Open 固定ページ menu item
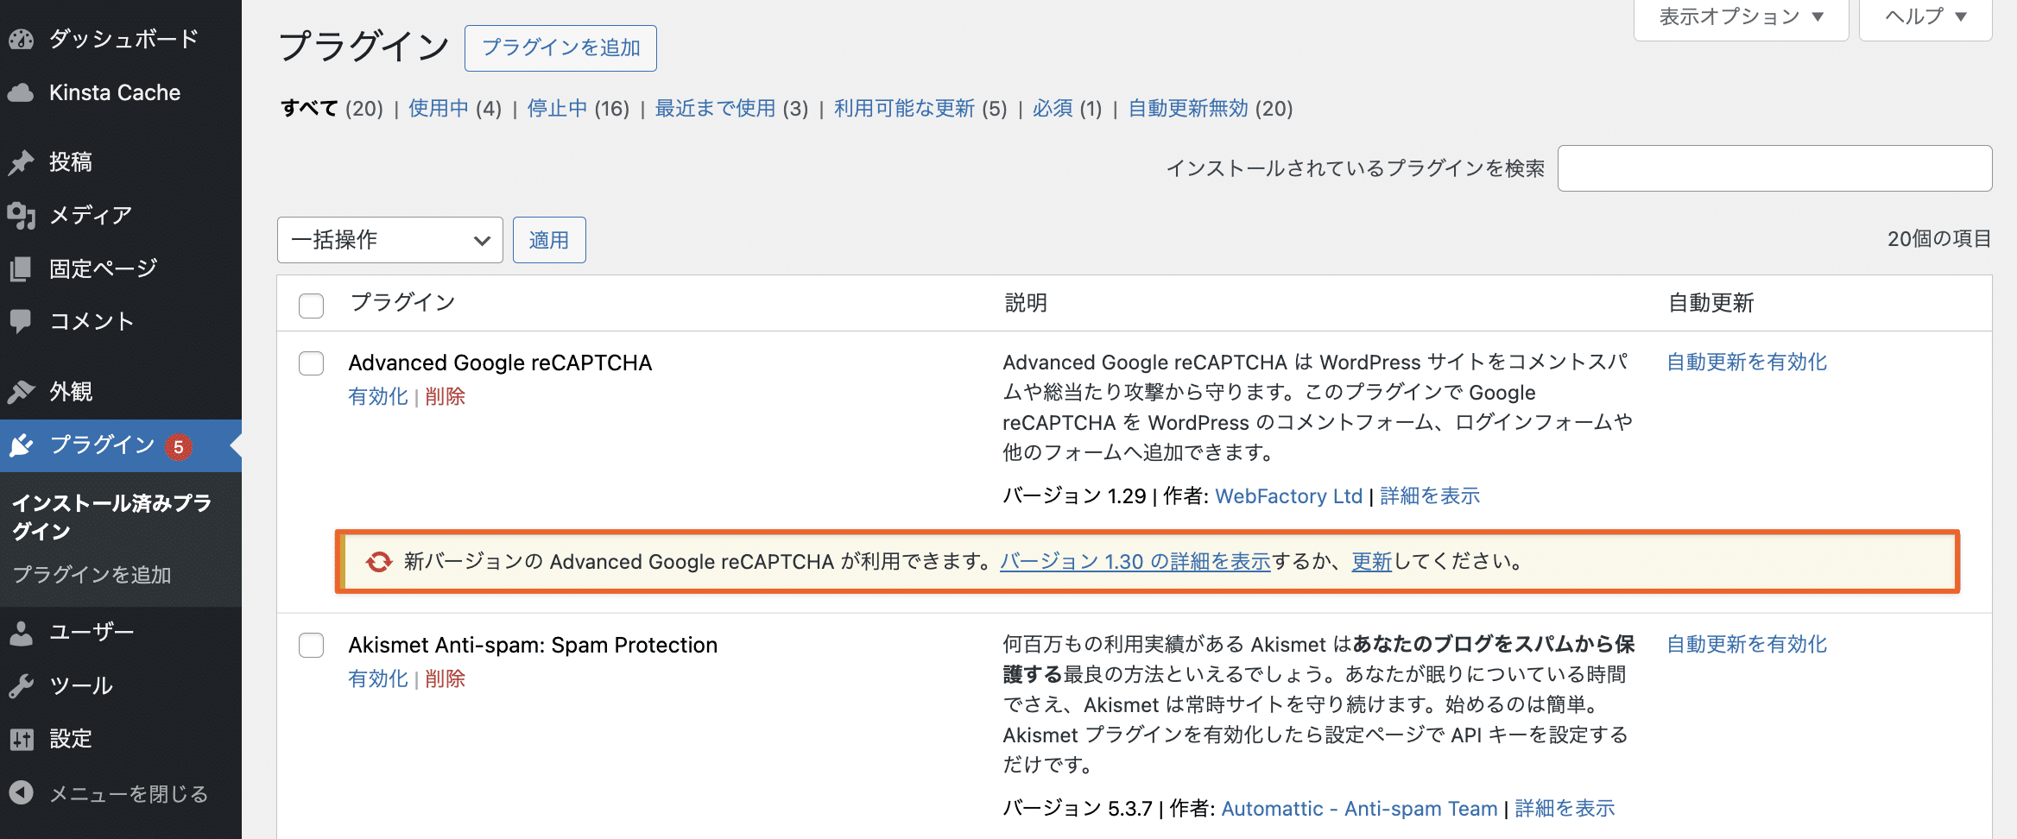This screenshot has height=839, width=2017. [121, 268]
